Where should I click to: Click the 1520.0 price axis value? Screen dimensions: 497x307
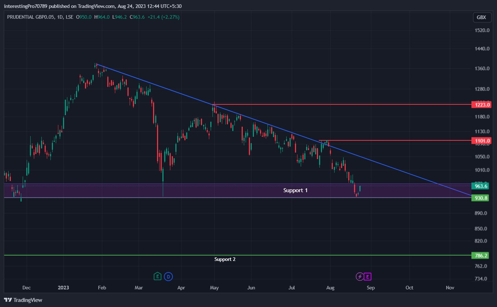(x=482, y=30)
